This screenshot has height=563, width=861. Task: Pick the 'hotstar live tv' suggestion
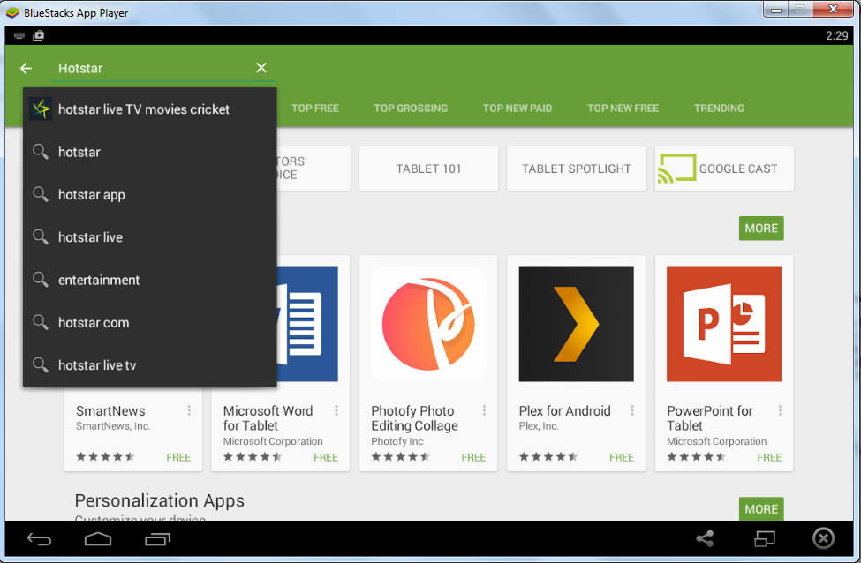(149, 365)
